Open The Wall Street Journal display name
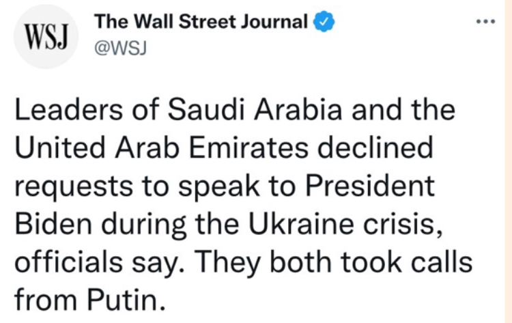 [x=201, y=23]
